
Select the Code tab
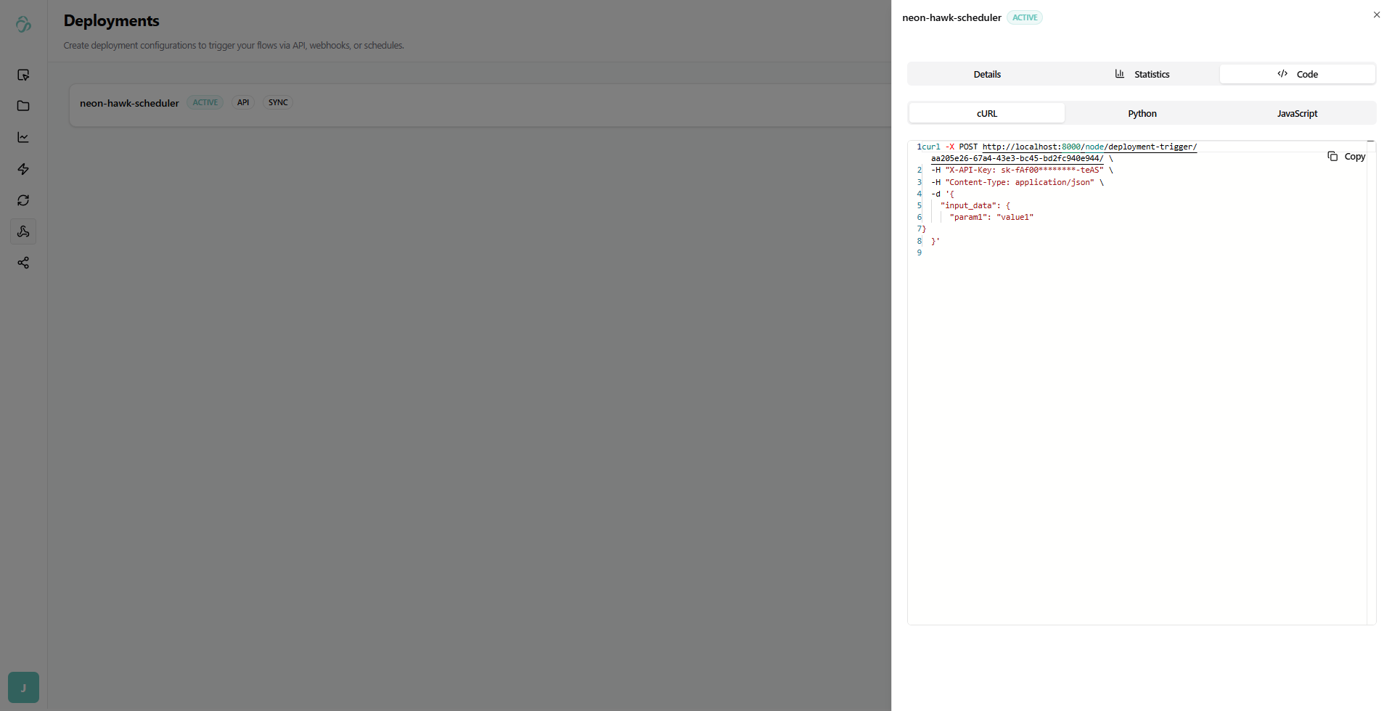pos(1297,74)
